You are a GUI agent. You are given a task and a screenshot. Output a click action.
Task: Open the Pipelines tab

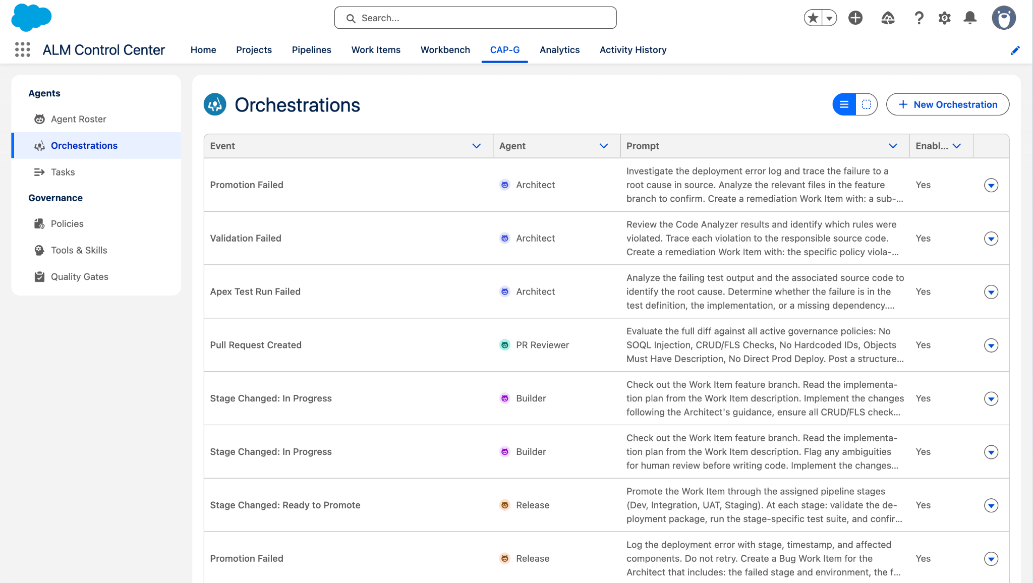312,50
